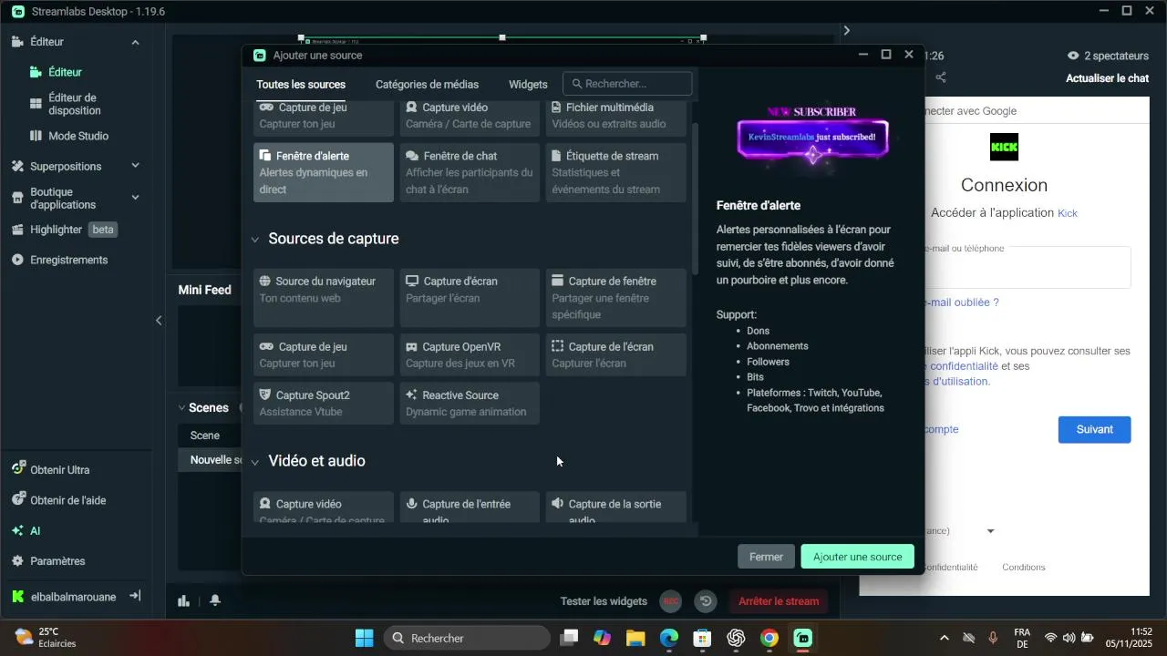Select Reactive Source card
Screen dimensions: 1167x656
point(470,403)
